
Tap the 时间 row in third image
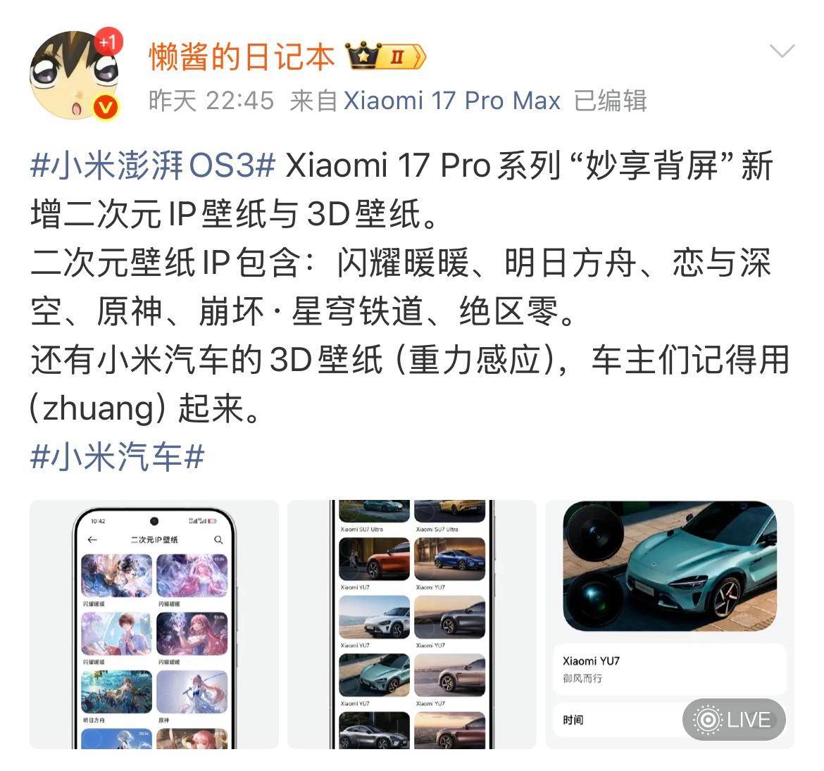670,720
